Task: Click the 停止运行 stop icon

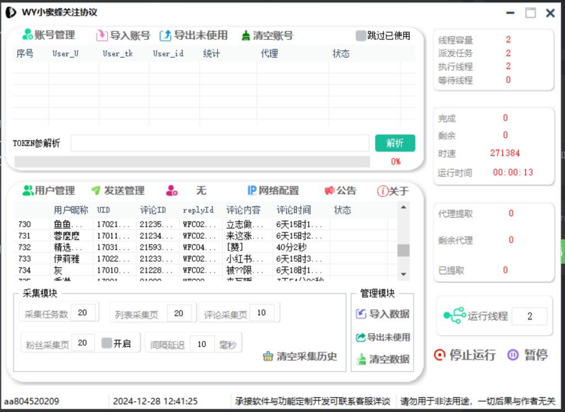Action: tap(440, 355)
